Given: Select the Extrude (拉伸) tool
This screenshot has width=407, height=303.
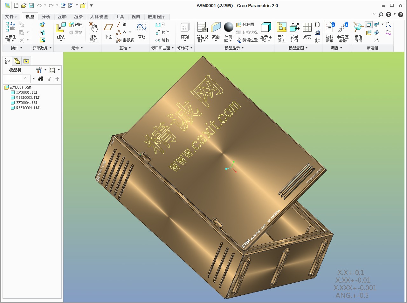Looking at the screenshot, I should (x=162, y=32).
